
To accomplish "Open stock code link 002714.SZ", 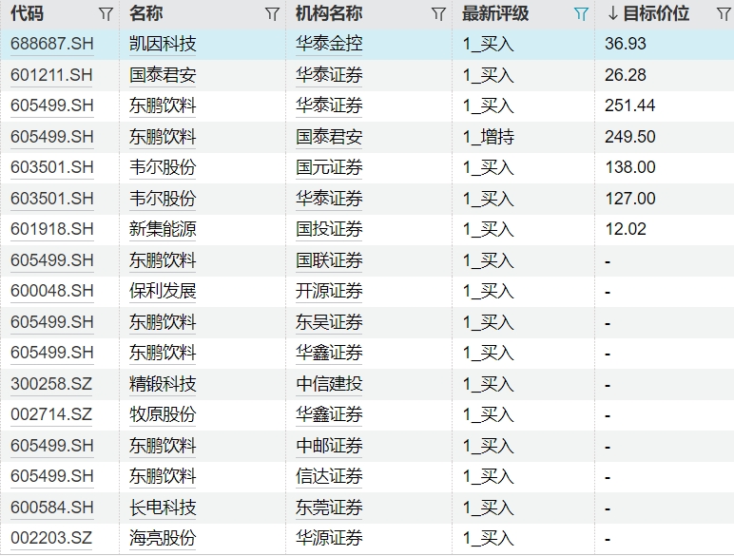I will pyautogui.click(x=51, y=414).
